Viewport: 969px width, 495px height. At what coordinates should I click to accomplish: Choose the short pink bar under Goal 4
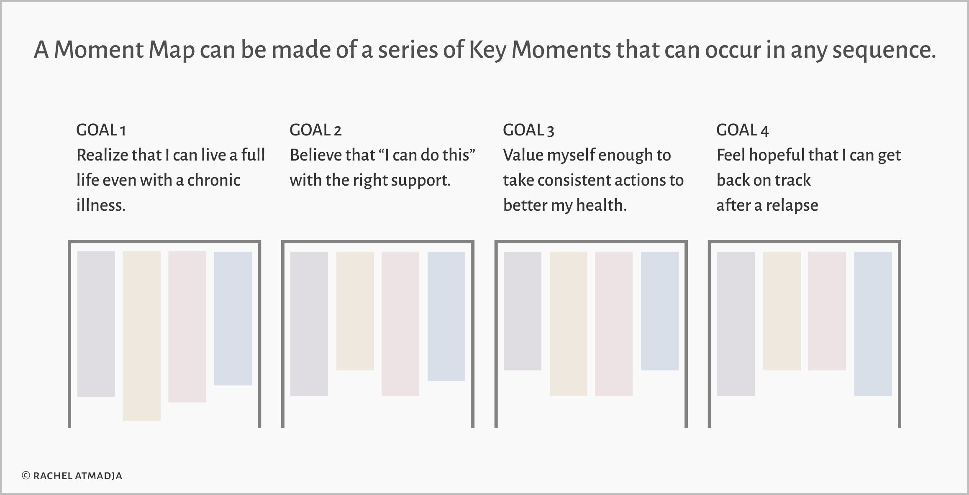(827, 311)
